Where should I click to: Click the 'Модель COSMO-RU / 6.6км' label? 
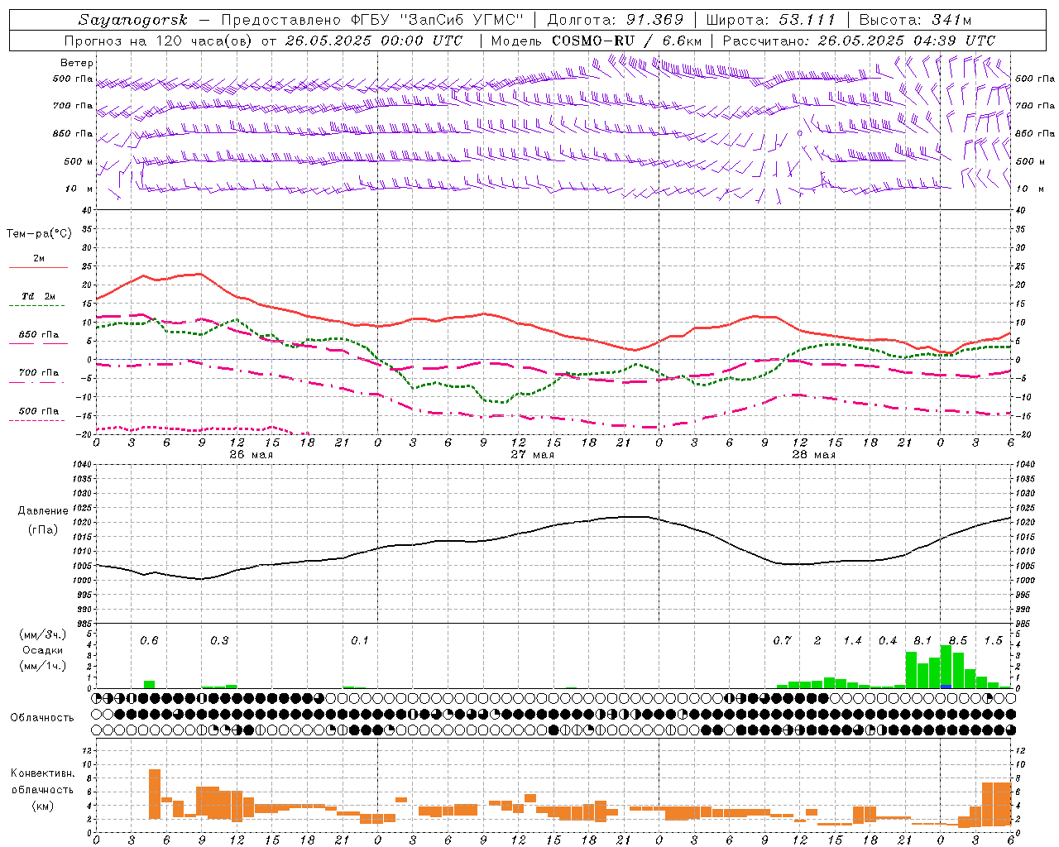[597, 41]
